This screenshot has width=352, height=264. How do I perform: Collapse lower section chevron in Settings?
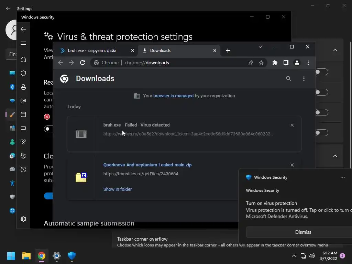click(335, 156)
